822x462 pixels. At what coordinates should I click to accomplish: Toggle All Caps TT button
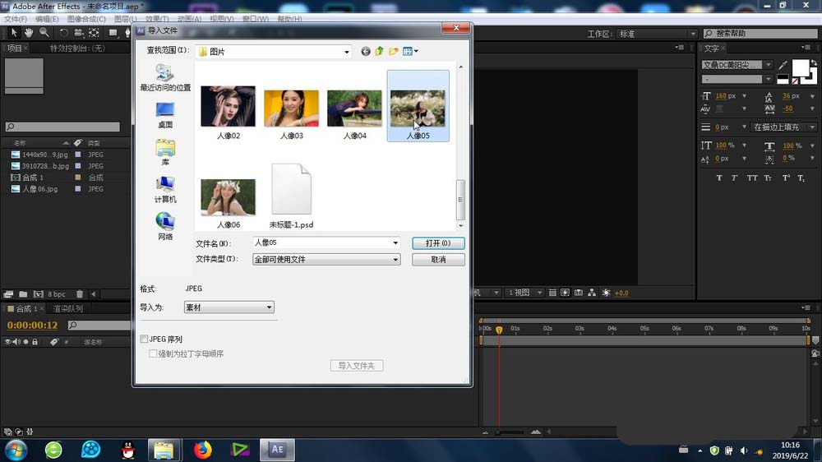tap(752, 178)
